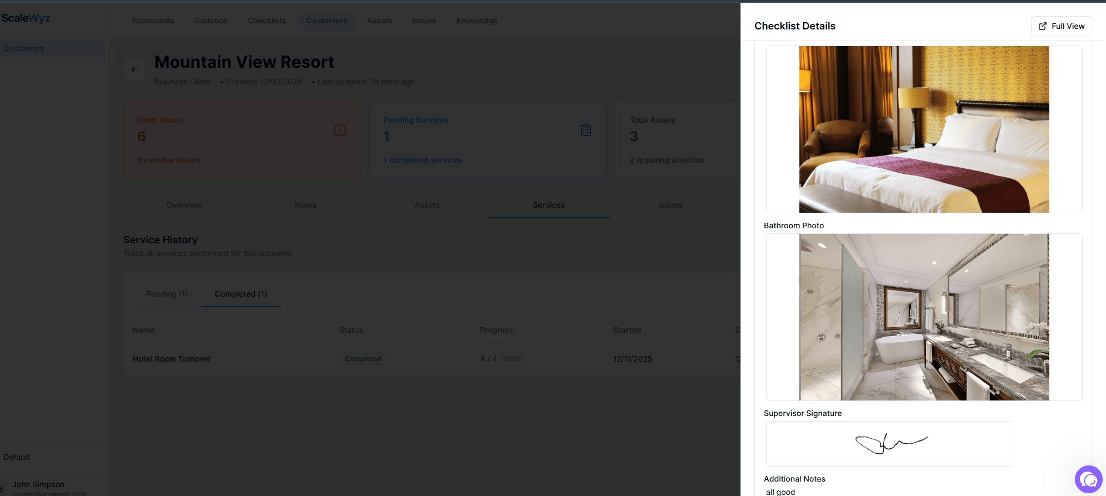Show the Pending (1) services
Viewport: 1106px width, 496px height.
pos(167,294)
